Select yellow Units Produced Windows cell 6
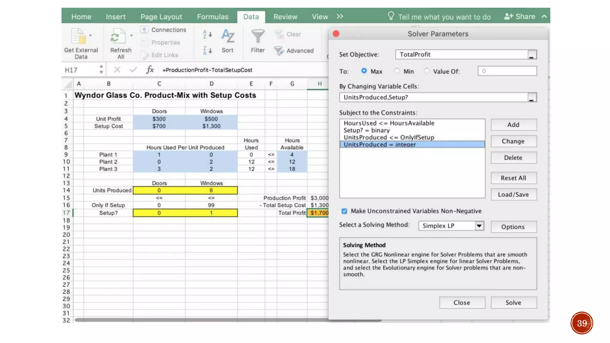Image resolution: width=610 pixels, height=343 pixels. (x=211, y=190)
